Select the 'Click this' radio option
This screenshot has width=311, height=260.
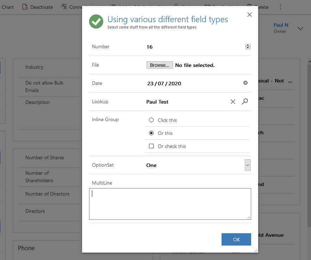(x=151, y=120)
